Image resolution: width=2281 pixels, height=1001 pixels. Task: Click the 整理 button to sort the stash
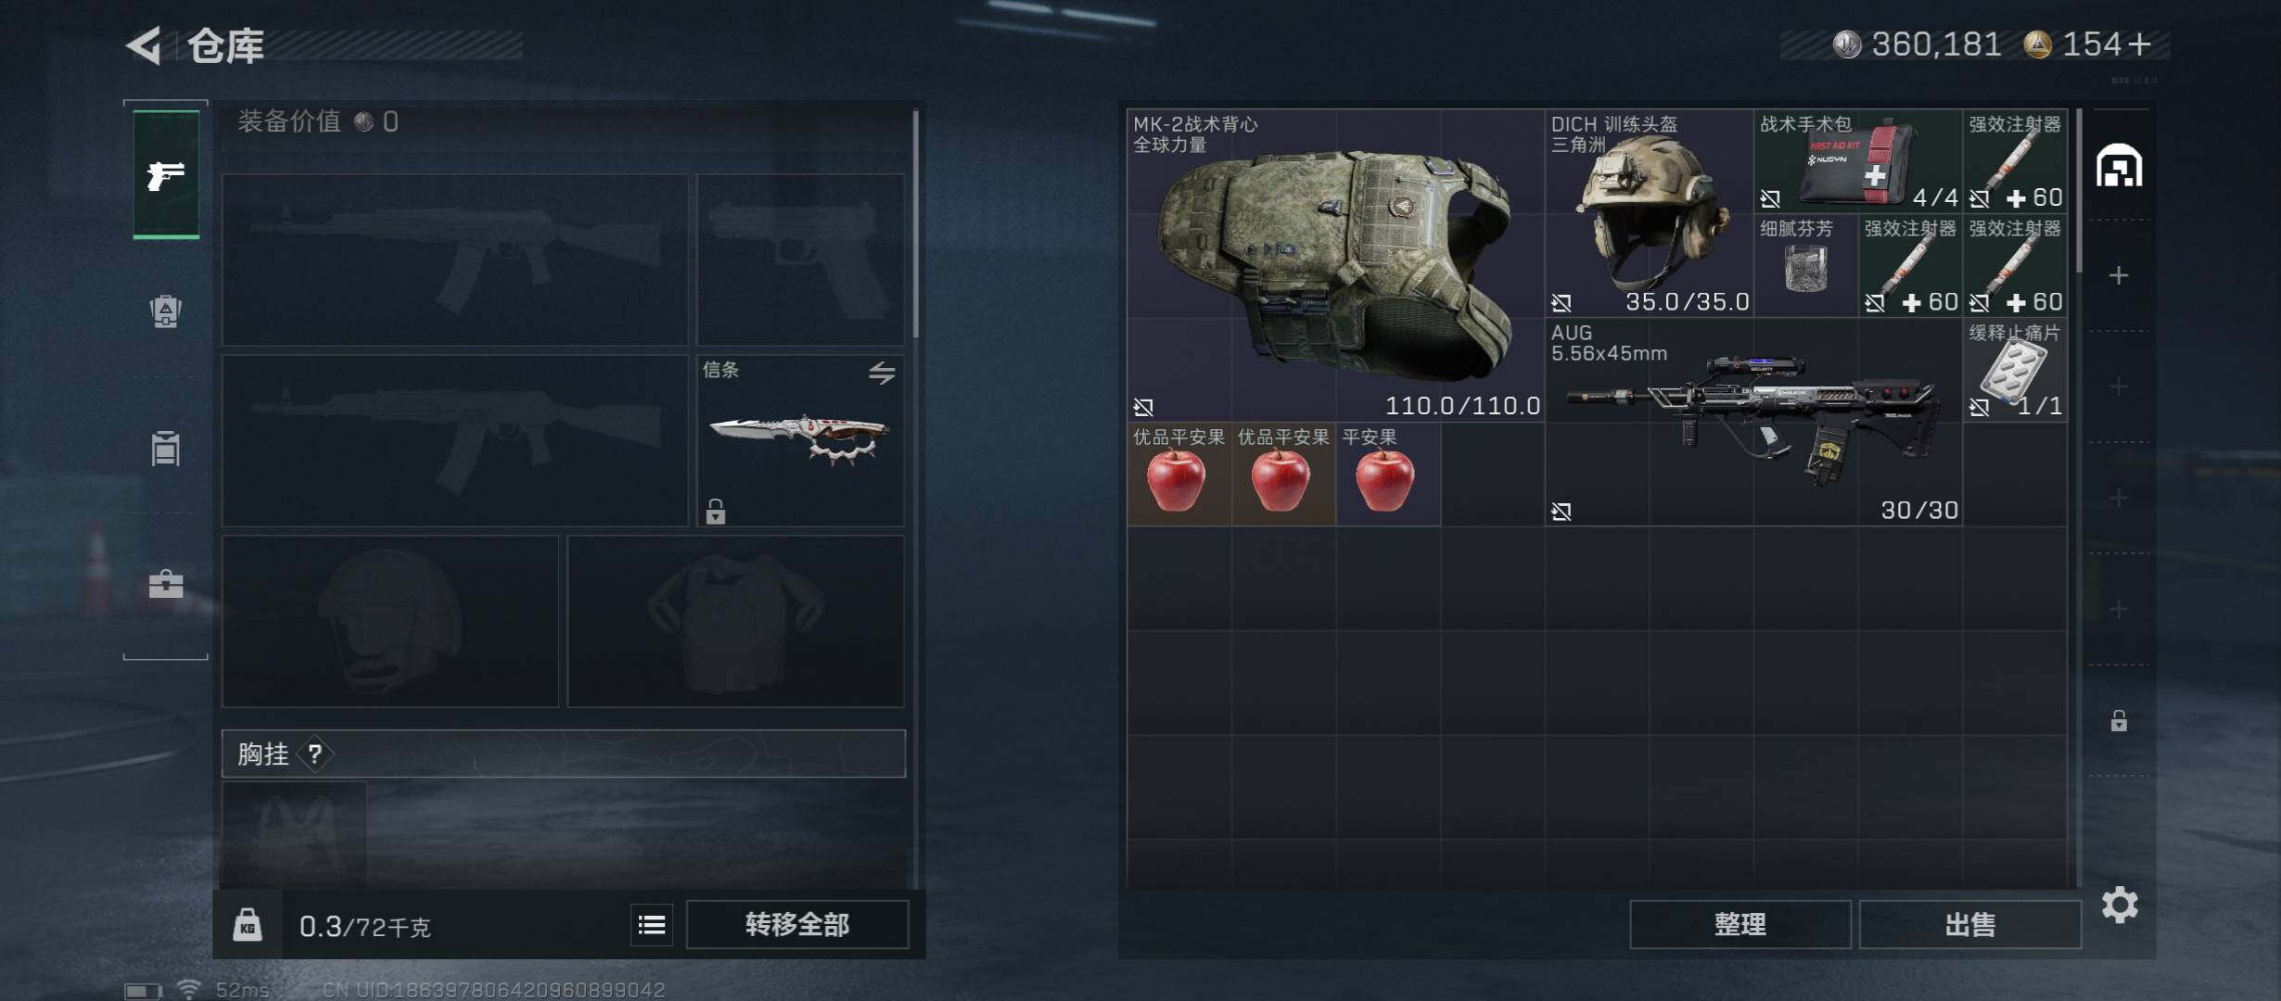1740,924
